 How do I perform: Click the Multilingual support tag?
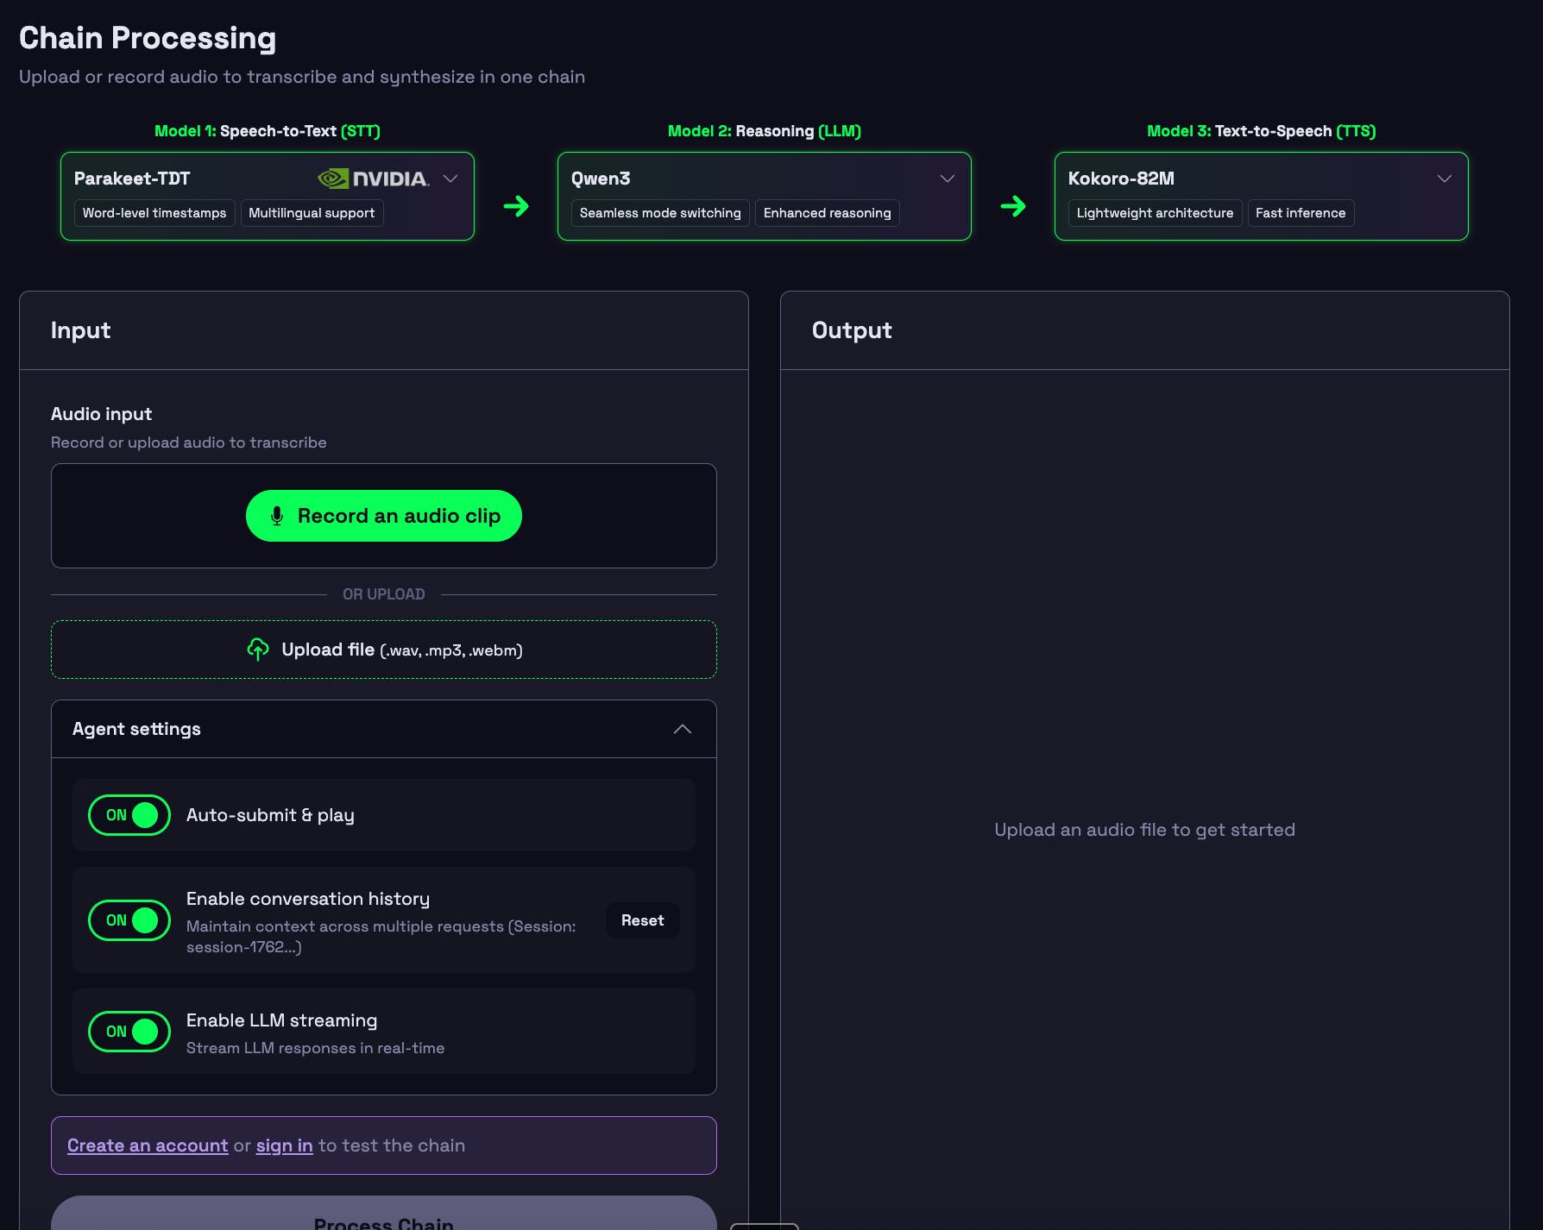312,213
